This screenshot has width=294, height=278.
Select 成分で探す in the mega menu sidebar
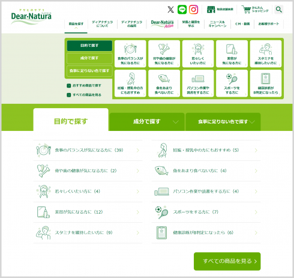89,58
